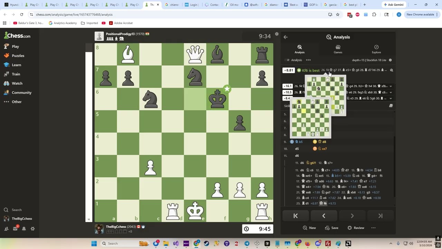Step forward one move
The width and height of the screenshot is (442, 249).
coord(352,216)
